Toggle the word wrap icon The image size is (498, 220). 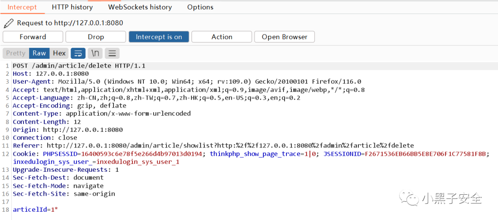coord(78,53)
